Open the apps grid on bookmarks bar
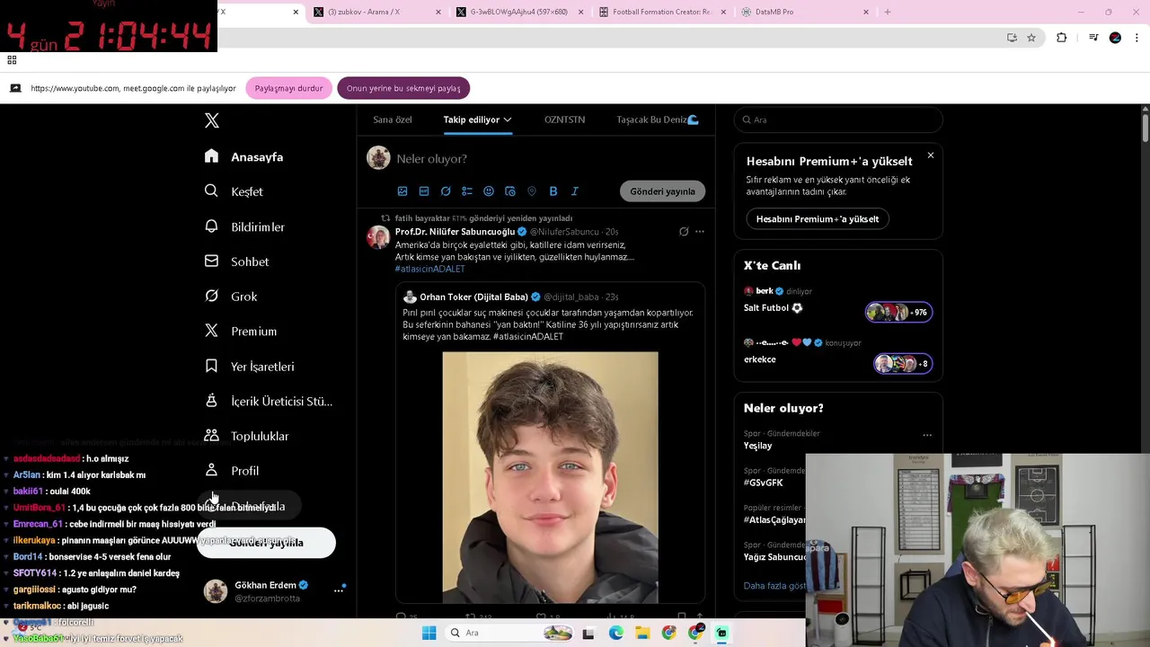1150x647 pixels. pos(12,60)
